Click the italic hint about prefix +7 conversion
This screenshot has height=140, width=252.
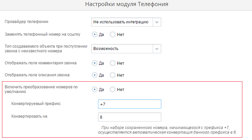167,130
